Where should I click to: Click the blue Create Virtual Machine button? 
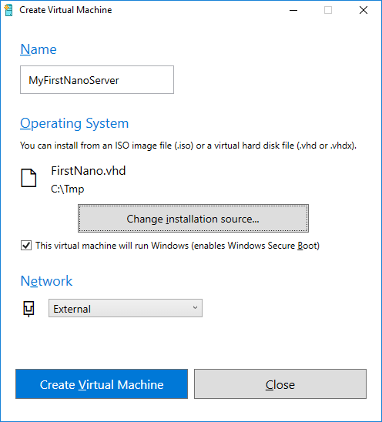(x=102, y=384)
